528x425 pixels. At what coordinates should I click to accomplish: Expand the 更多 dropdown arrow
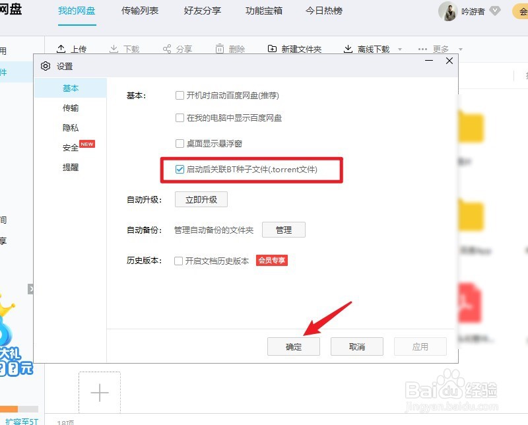pos(460,49)
